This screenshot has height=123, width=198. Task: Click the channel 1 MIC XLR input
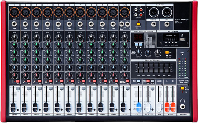(x=14, y=12)
